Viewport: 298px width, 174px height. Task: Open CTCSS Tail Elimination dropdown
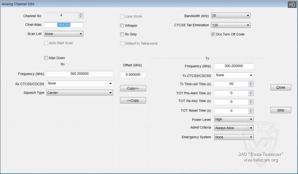(231, 25)
